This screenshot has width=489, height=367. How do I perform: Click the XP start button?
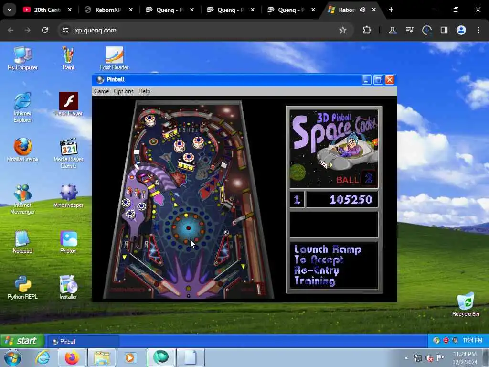[x=22, y=340]
